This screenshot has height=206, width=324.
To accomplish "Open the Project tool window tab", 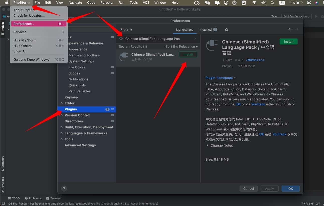I will click(x=3, y=28).
